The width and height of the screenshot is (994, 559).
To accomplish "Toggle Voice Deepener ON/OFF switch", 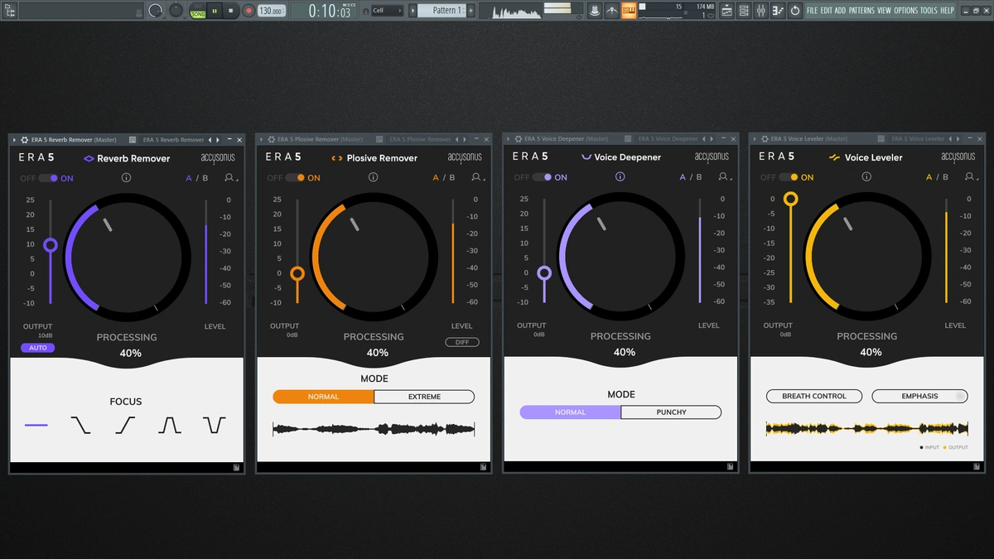I will tap(542, 177).
